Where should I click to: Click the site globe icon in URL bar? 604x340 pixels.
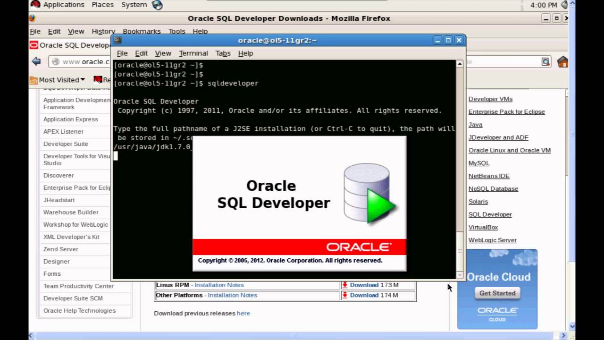coord(56,62)
